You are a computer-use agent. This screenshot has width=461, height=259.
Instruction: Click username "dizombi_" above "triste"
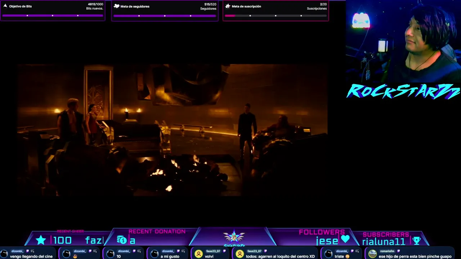click(342, 251)
